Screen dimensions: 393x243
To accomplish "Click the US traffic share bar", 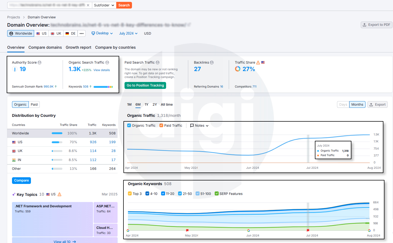I will 57,142.
